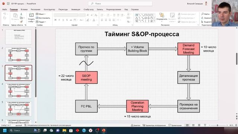Open the copy dropdown arrow
The width and height of the screenshot is (238, 134).
tap(24, 18)
